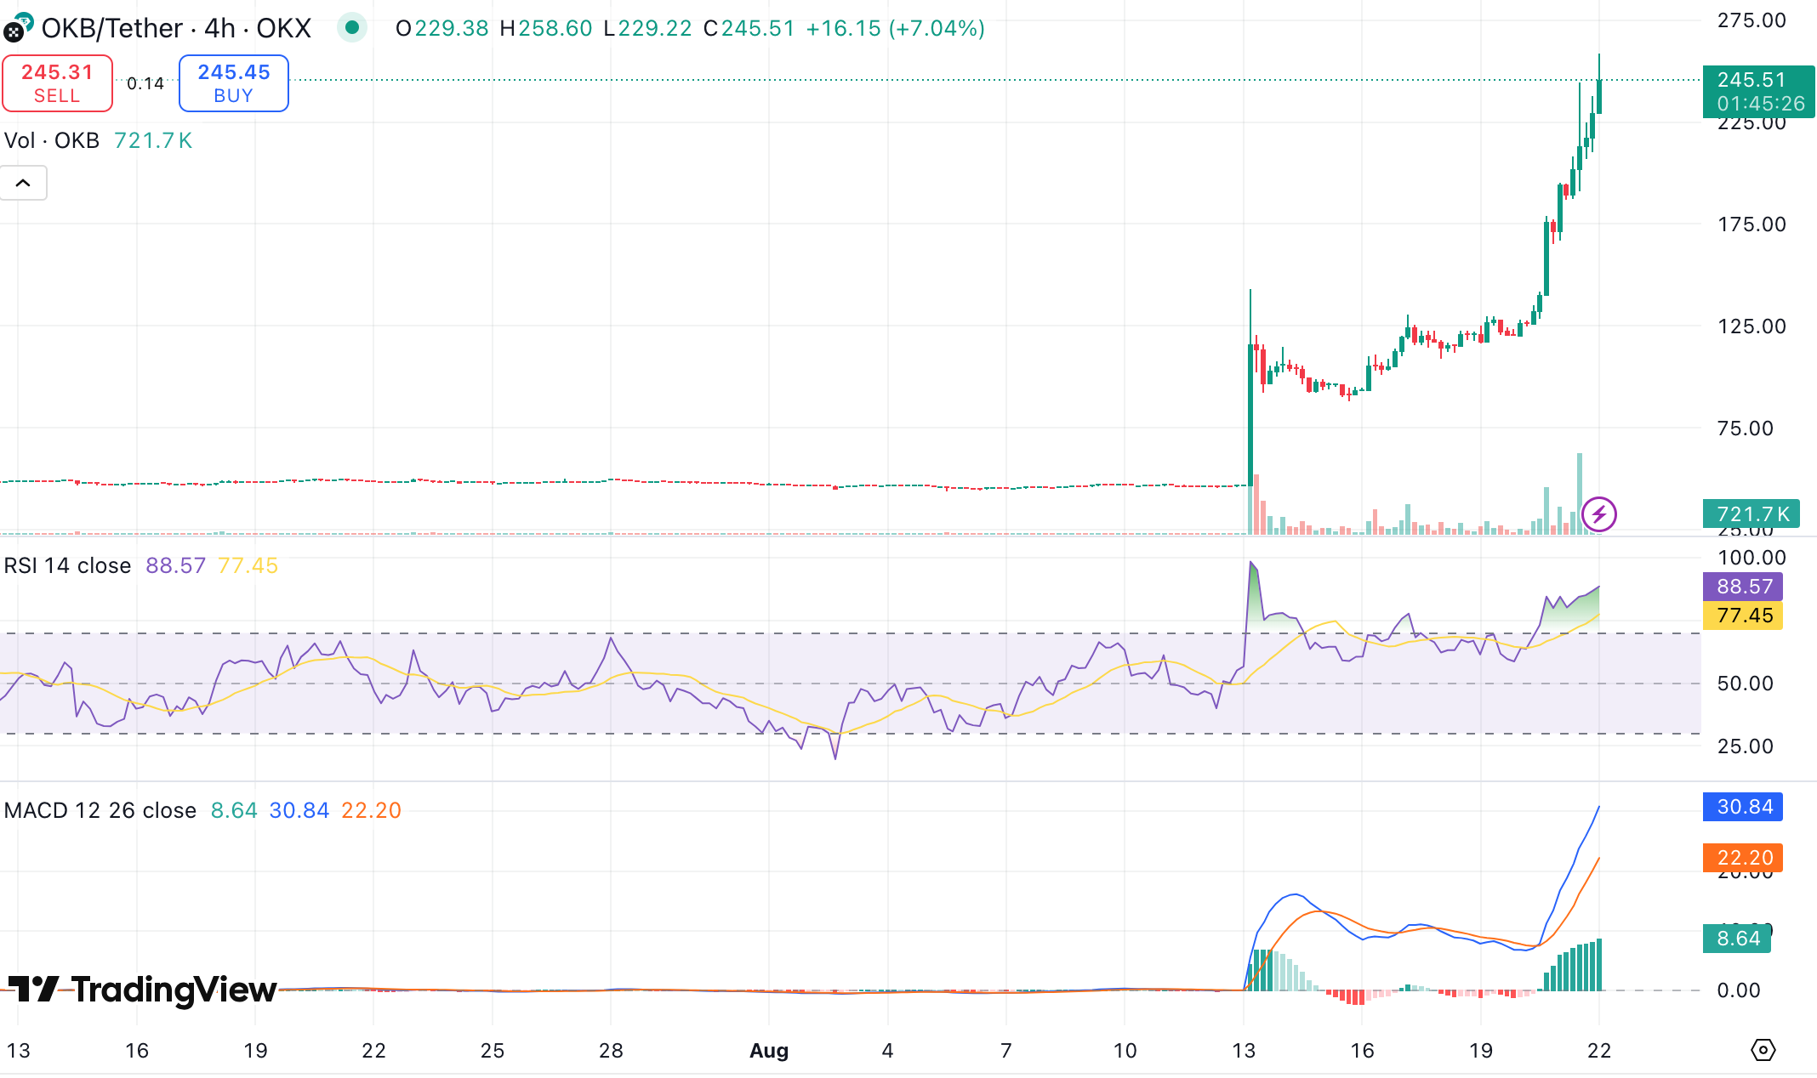Click the H258.60 high value
This screenshot has width=1817, height=1078.
[545, 28]
